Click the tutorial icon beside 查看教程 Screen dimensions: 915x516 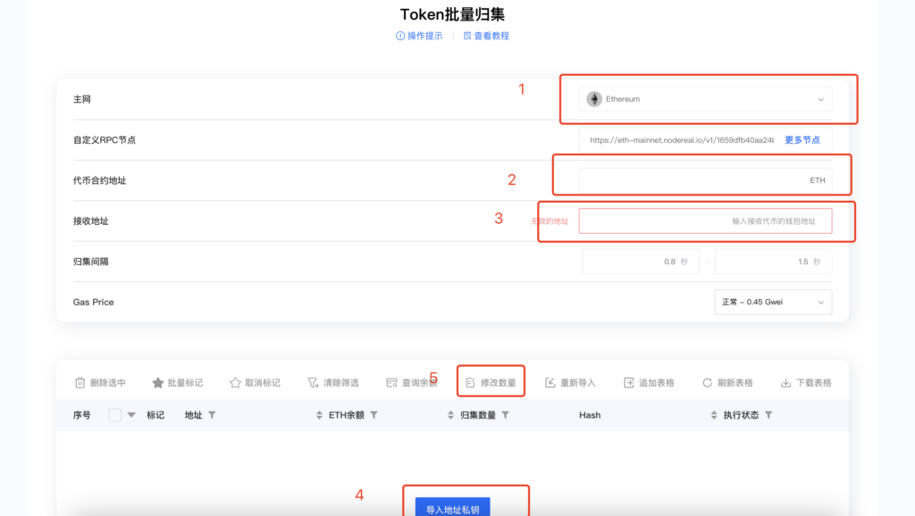coord(467,36)
